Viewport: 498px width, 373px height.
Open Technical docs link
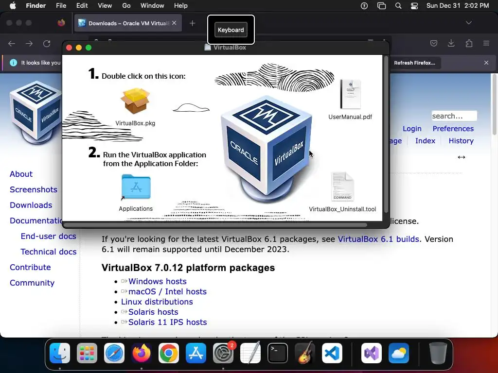49,252
